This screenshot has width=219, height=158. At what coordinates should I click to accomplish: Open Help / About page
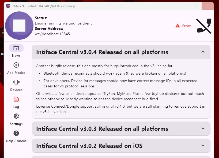(x=16, y=133)
